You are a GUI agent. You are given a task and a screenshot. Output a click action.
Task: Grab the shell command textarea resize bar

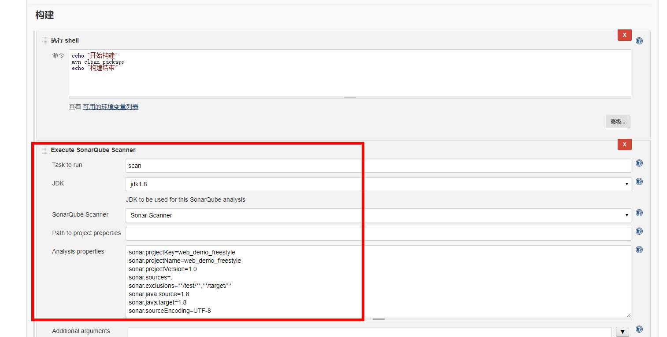[350, 97]
